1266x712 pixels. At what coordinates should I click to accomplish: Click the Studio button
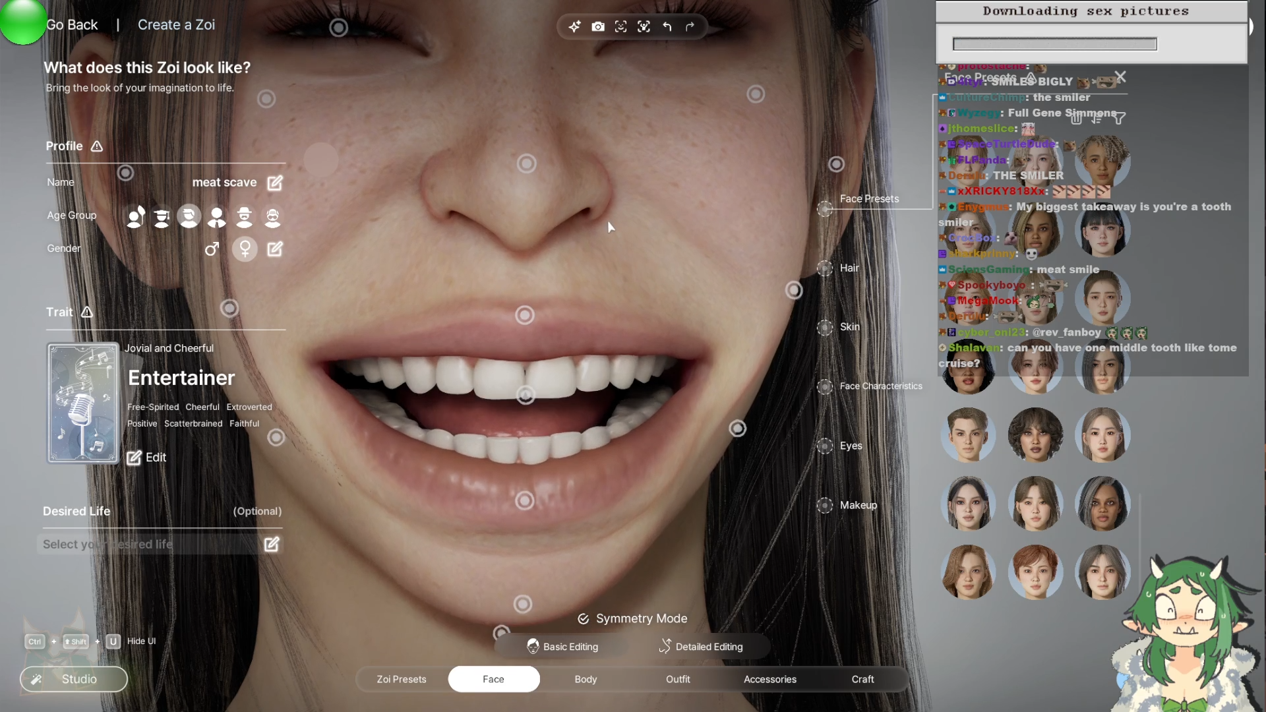(x=74, y=679)
